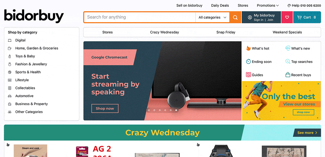The height and width of the screenshot is (157, 325).
Task: Open the shopping cart icon
Action: (299, 17)
